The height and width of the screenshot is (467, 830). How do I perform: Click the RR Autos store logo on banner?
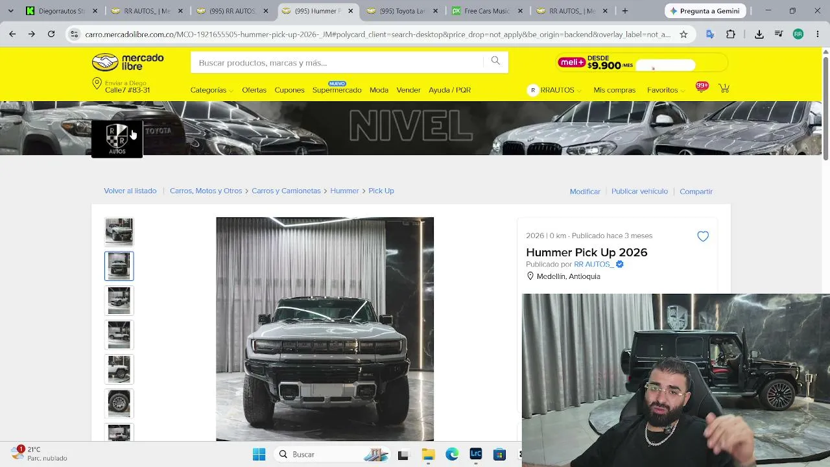tap(117, 139)
